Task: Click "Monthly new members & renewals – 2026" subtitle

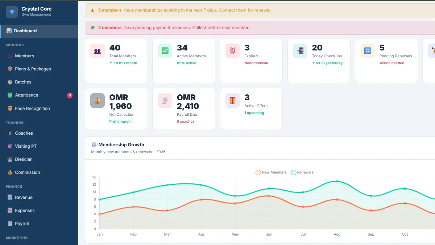Action: coord(128,152)
